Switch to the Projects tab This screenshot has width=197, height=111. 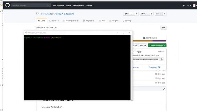tap(89, 21)
